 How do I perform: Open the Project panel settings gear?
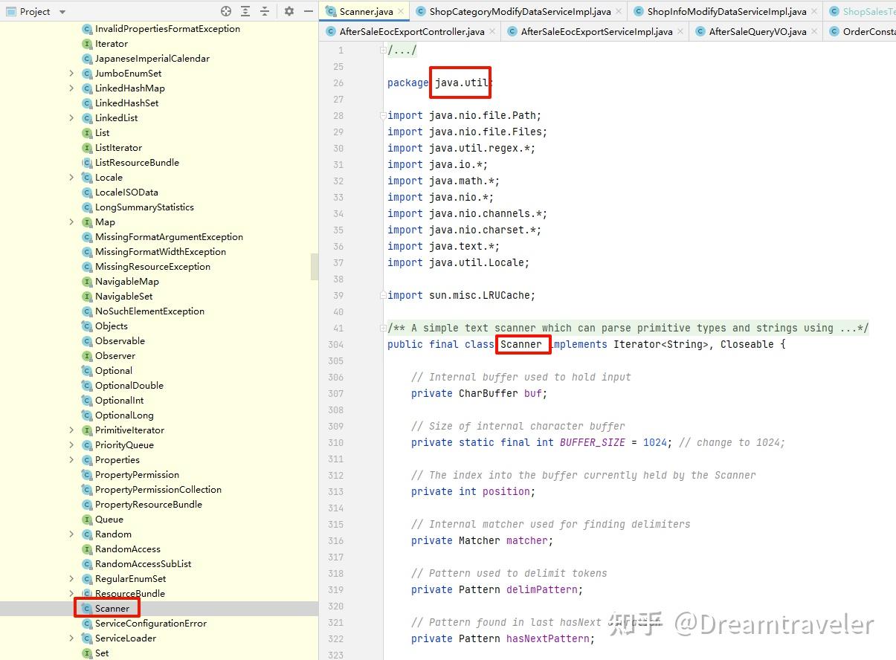click(x=289, y=12)
